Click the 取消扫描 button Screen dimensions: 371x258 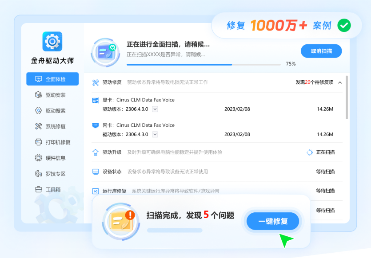pos(321,51)
